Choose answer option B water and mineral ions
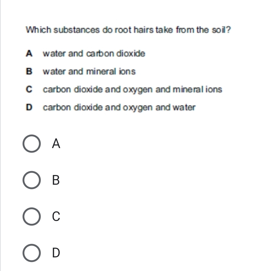The height and width of the screenshot is (271, 256). coord(89,71)
